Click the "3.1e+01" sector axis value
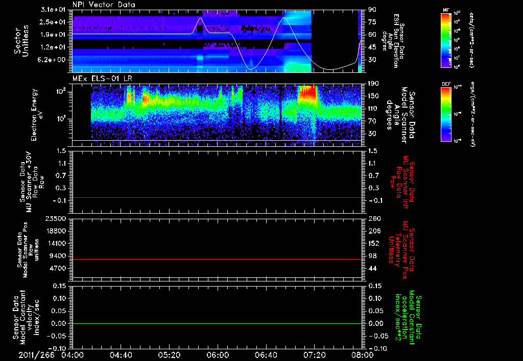523x361 pixels. point(53,10)
